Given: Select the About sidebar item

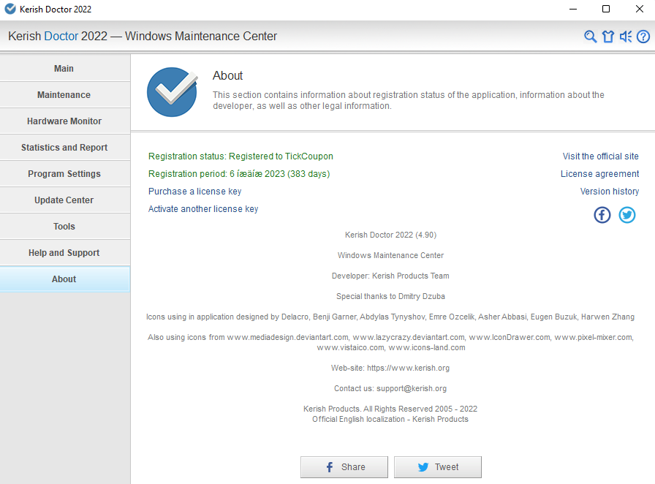Looking at the screenshot, I should (x=65, y=279).
